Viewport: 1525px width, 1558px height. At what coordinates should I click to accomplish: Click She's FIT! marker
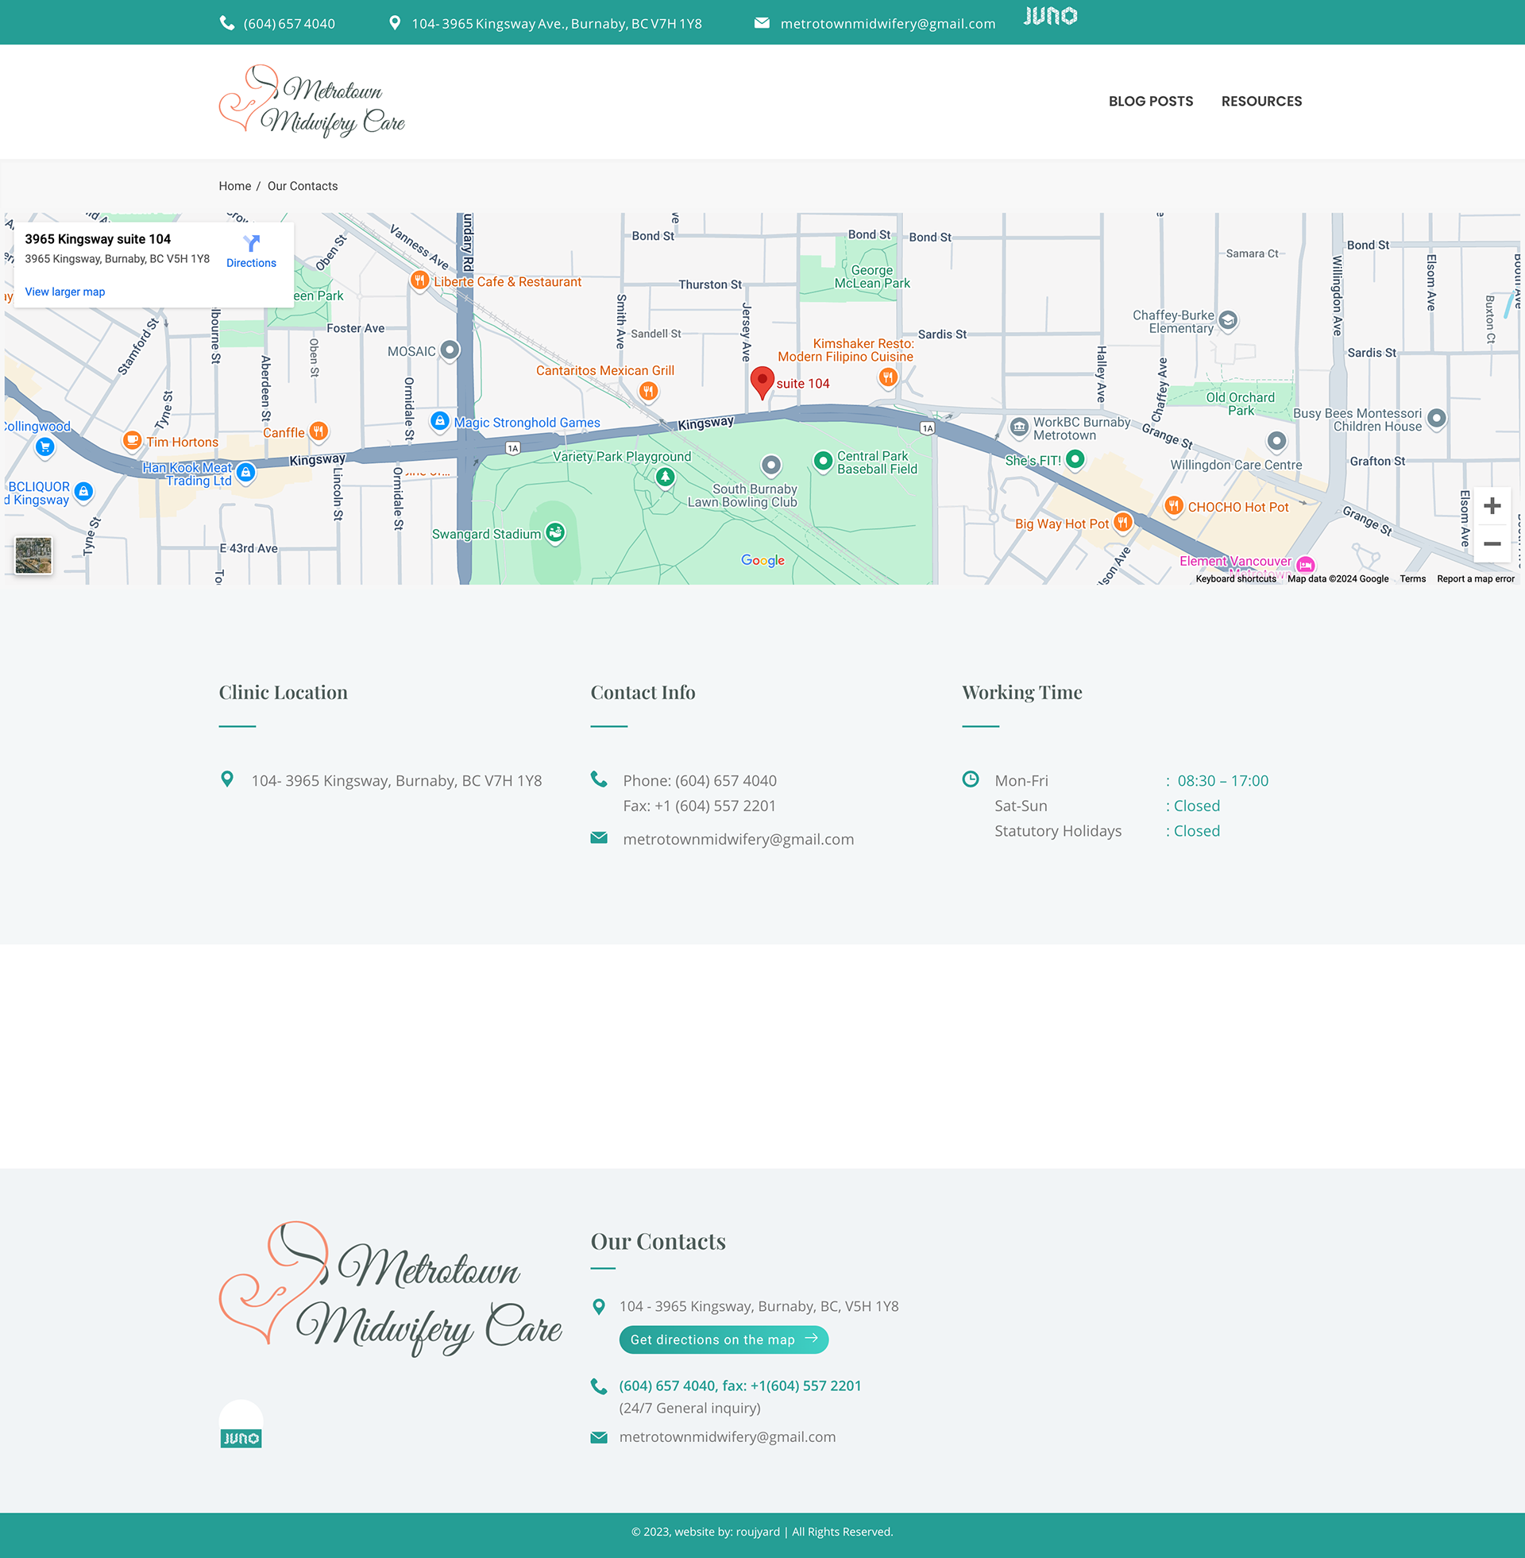pyautogui.click(x=1075, y=458)
